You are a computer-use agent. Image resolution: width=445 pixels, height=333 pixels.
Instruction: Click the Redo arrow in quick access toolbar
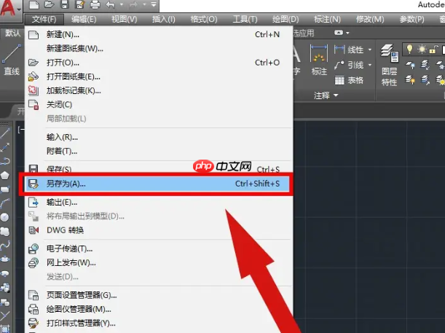point(133,5)
